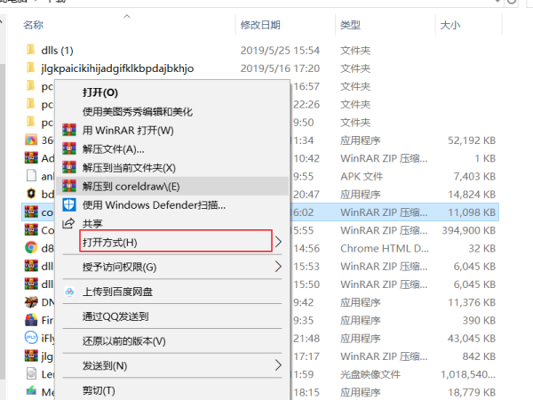Click the 'Ad' WinRAR archive icon
The image size is (533, 400).
[31, 157]
